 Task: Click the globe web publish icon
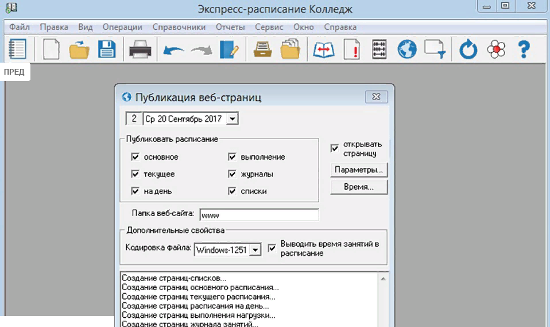pos(407,49)
